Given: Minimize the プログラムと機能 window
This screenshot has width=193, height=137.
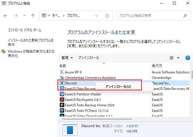Looking at the screenshot, I should coord(161,3).
